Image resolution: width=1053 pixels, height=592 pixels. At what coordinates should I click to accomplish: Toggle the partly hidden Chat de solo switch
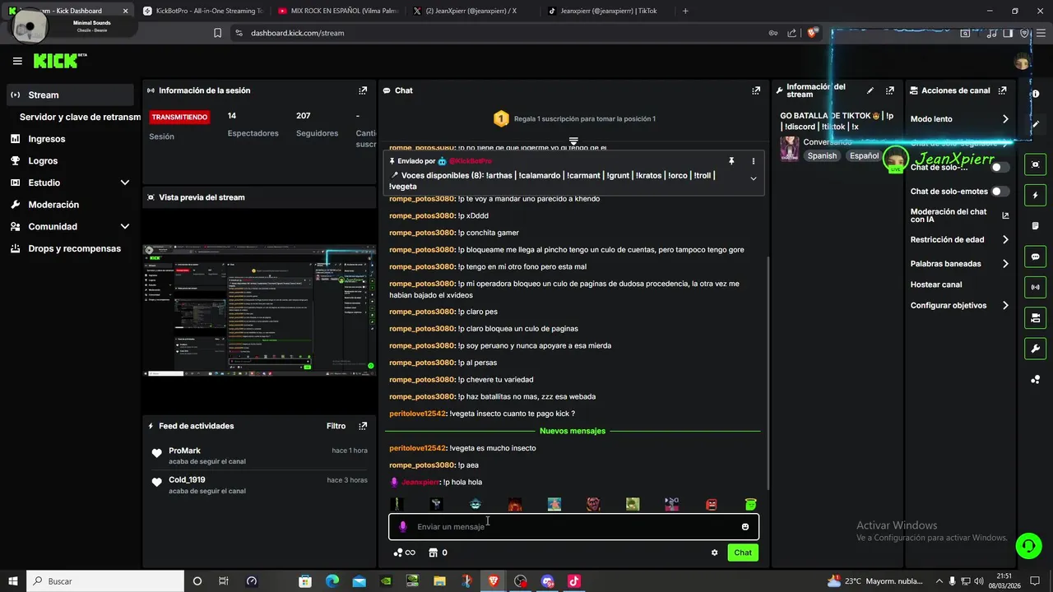[1000, 167]
